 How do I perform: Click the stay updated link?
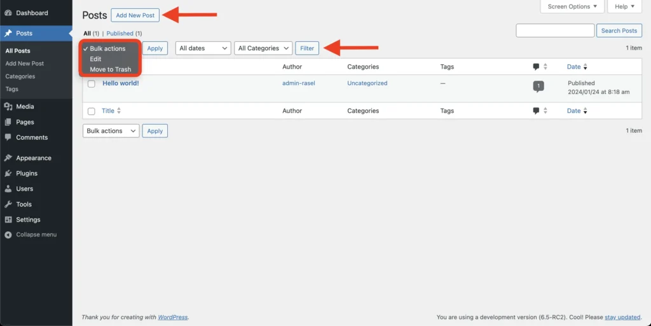[622, 317]
